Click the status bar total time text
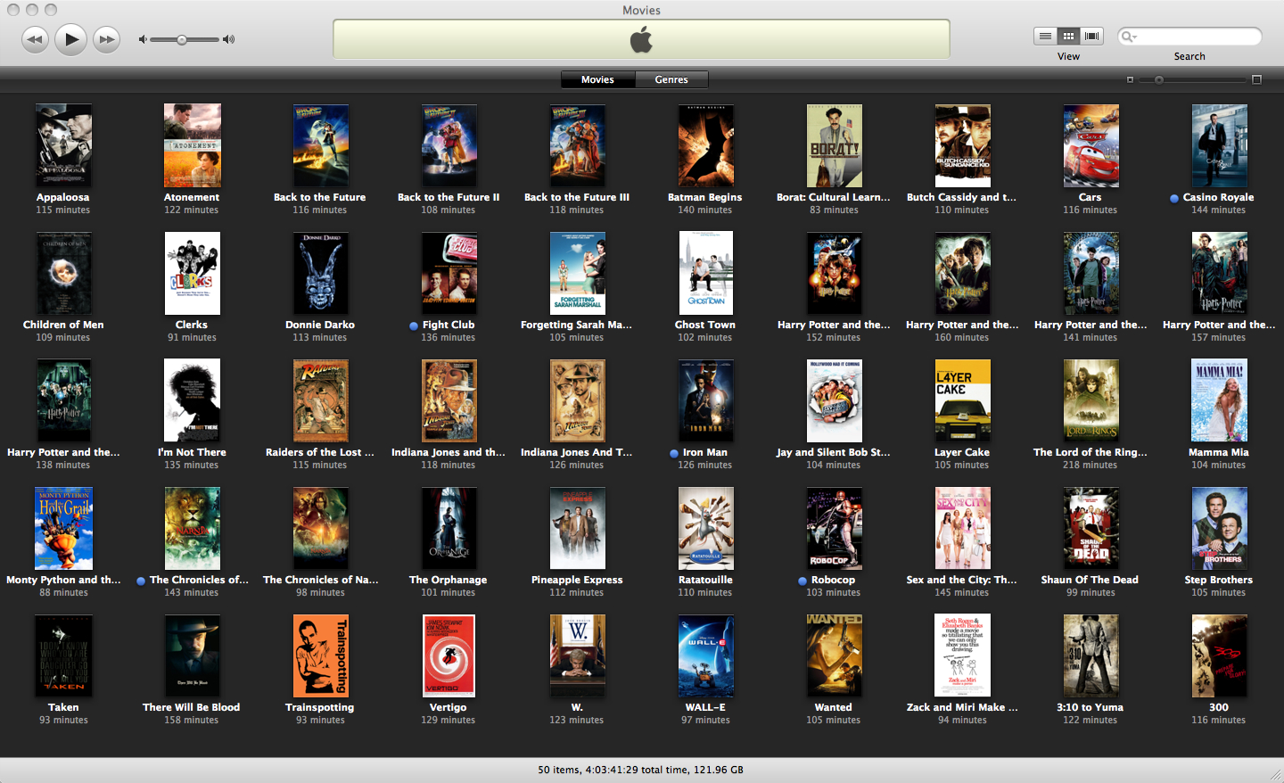Screen dimensions: 1284x783 coord(640,770)
